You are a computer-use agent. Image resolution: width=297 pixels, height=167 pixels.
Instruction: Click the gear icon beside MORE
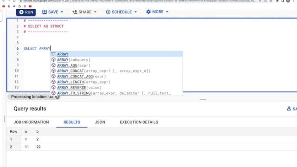click(148, 12)
